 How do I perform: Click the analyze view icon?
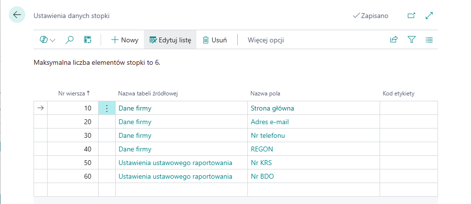click(x=87, y=40)
